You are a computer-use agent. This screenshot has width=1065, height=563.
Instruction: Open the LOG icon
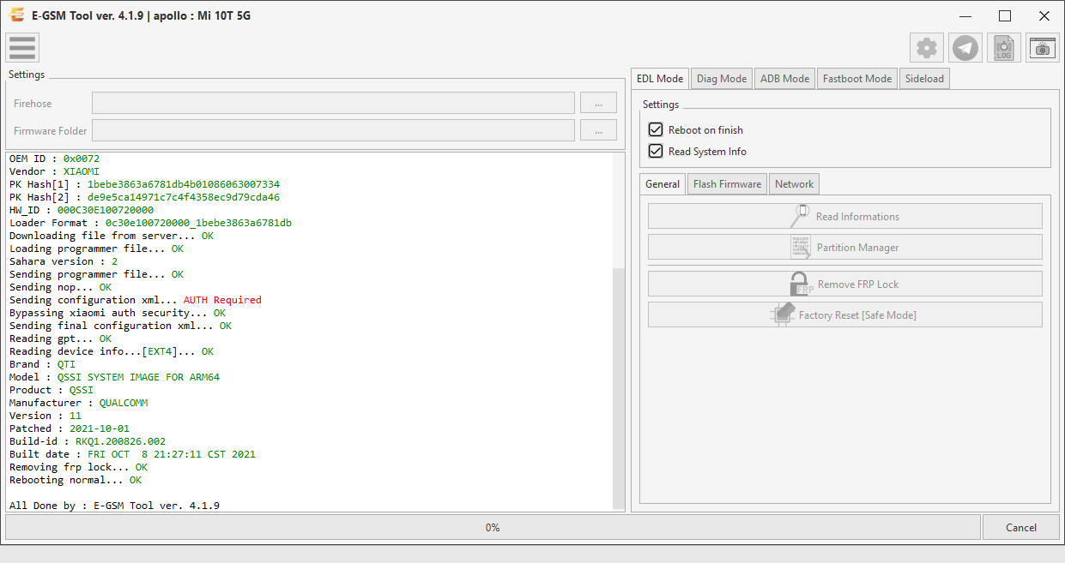click(1004, 48)
